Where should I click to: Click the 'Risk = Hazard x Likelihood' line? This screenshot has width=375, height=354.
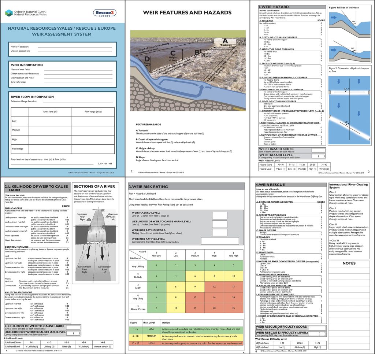(x=142, y=193)
